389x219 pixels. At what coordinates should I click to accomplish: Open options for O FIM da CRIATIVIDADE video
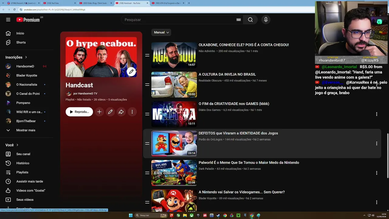[377, 114]
